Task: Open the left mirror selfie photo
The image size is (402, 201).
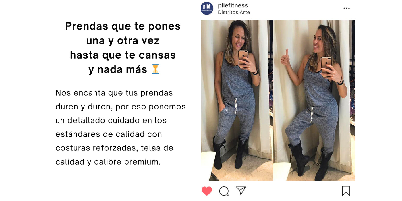Action: [237, 100]
